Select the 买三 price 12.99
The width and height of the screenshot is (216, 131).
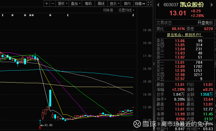(180, 71)
